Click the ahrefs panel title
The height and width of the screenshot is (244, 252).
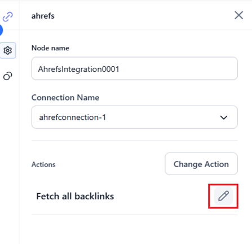pyautogui.click(x=43, y=16)
